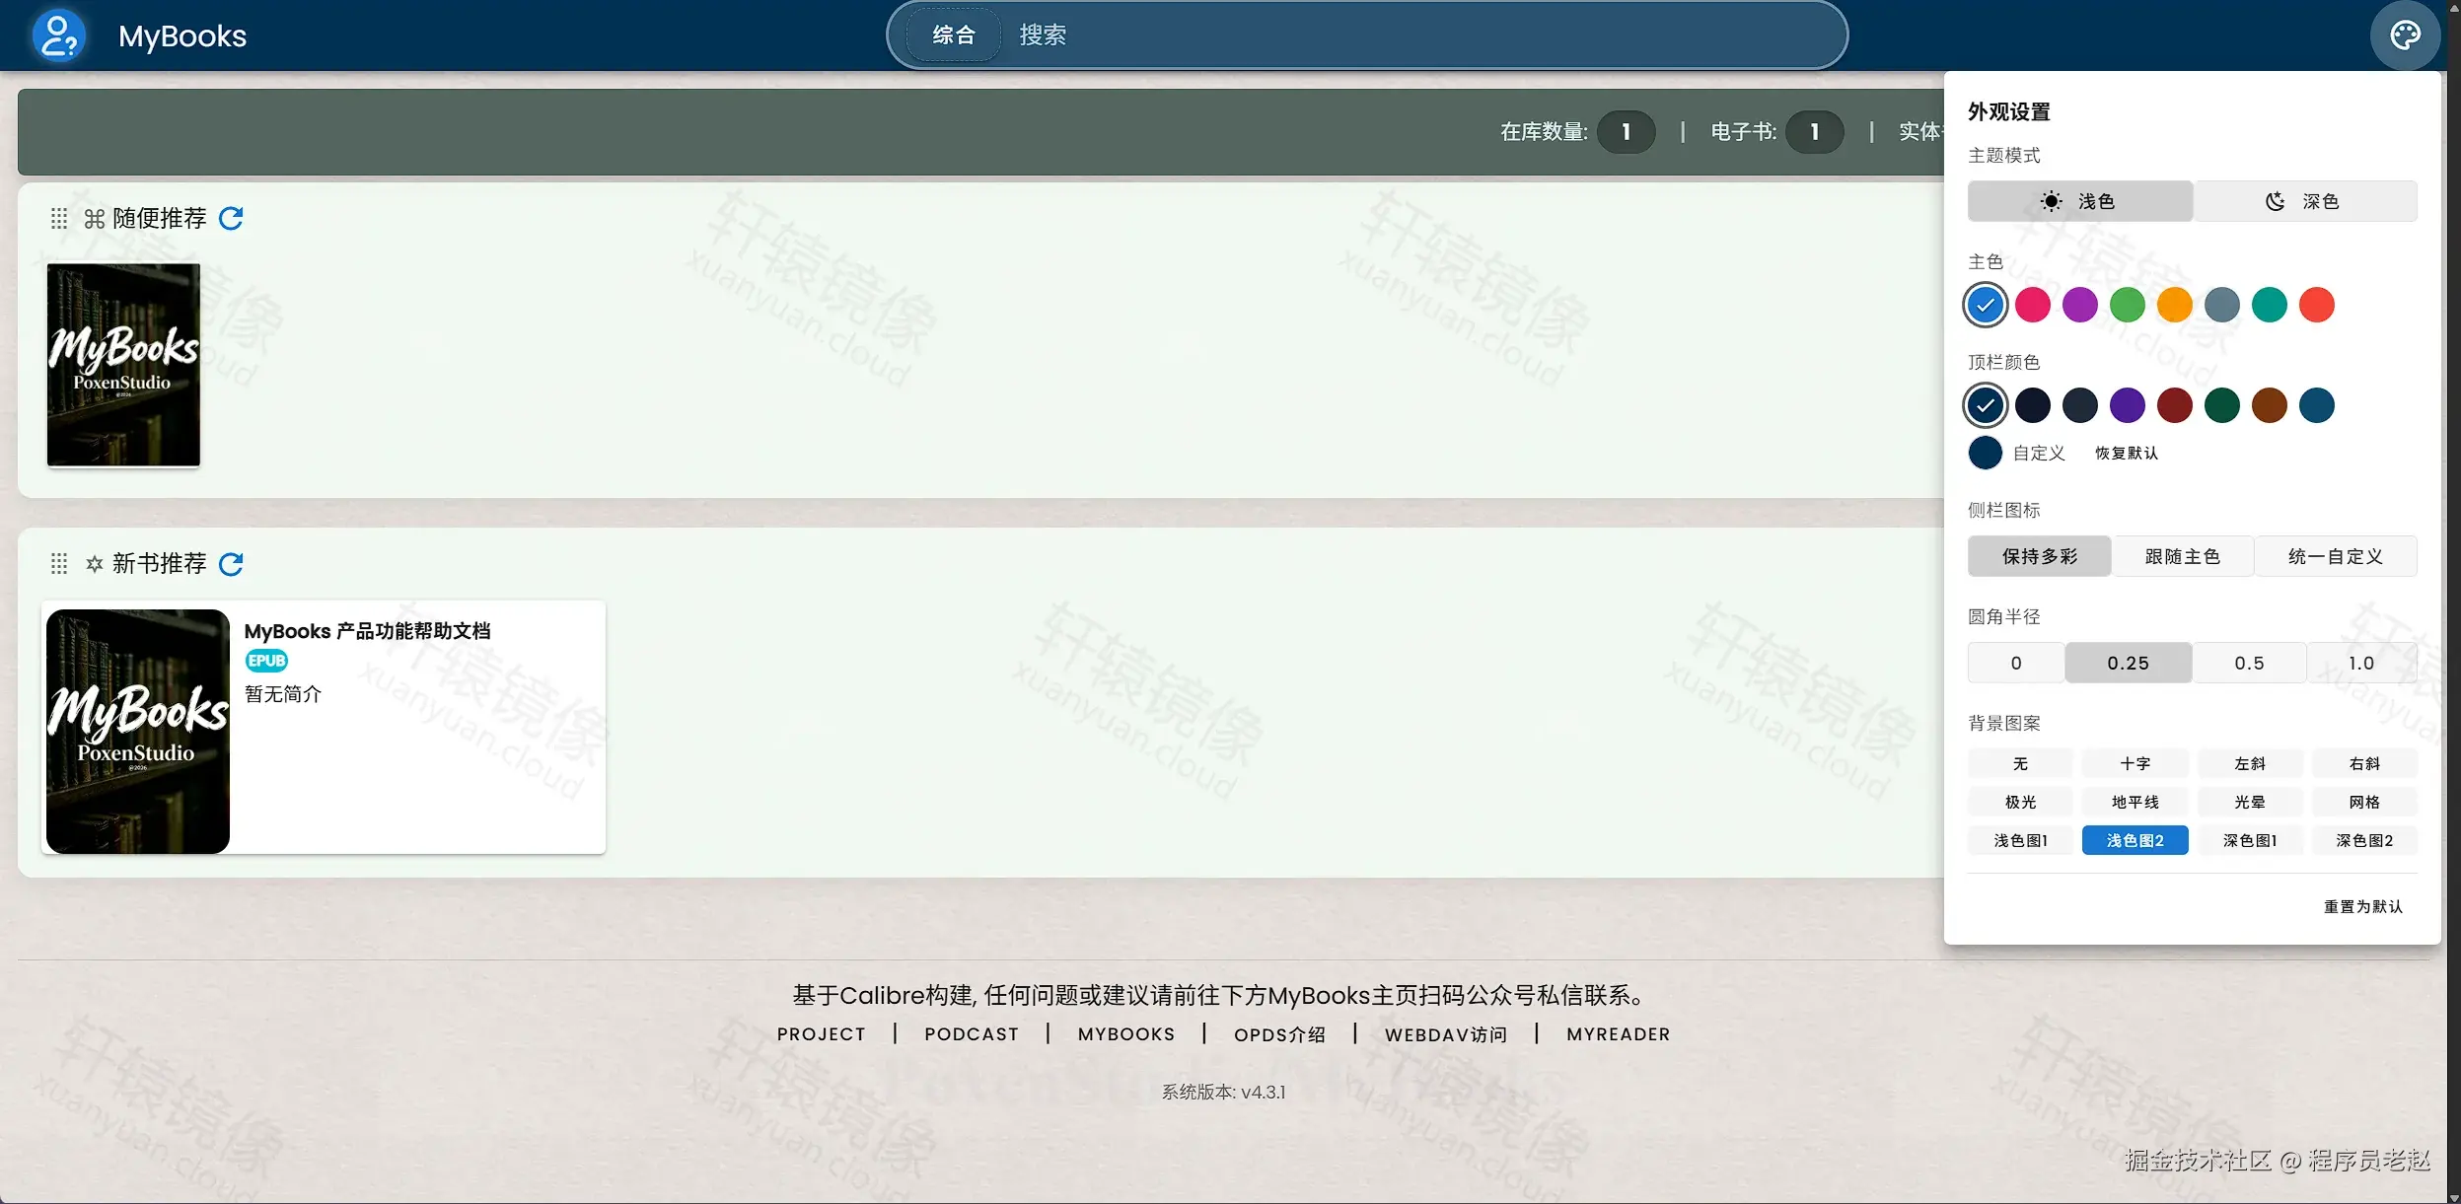Click the EPUB format badge
2461x1204 pixels.
[266, 661]
